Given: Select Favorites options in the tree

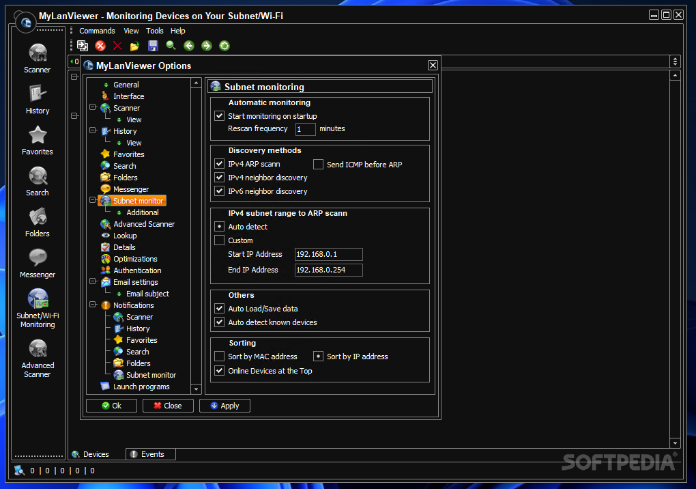Looking at the screenshot, I should [128, 154].
